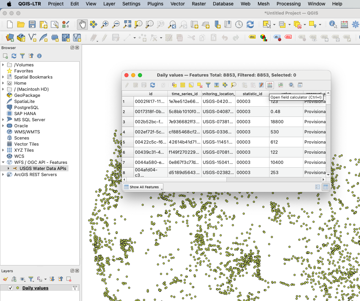This screenshot has width=360, height=301.
Task: Expand USGS Water Data APIs connection
Action: 8,168
